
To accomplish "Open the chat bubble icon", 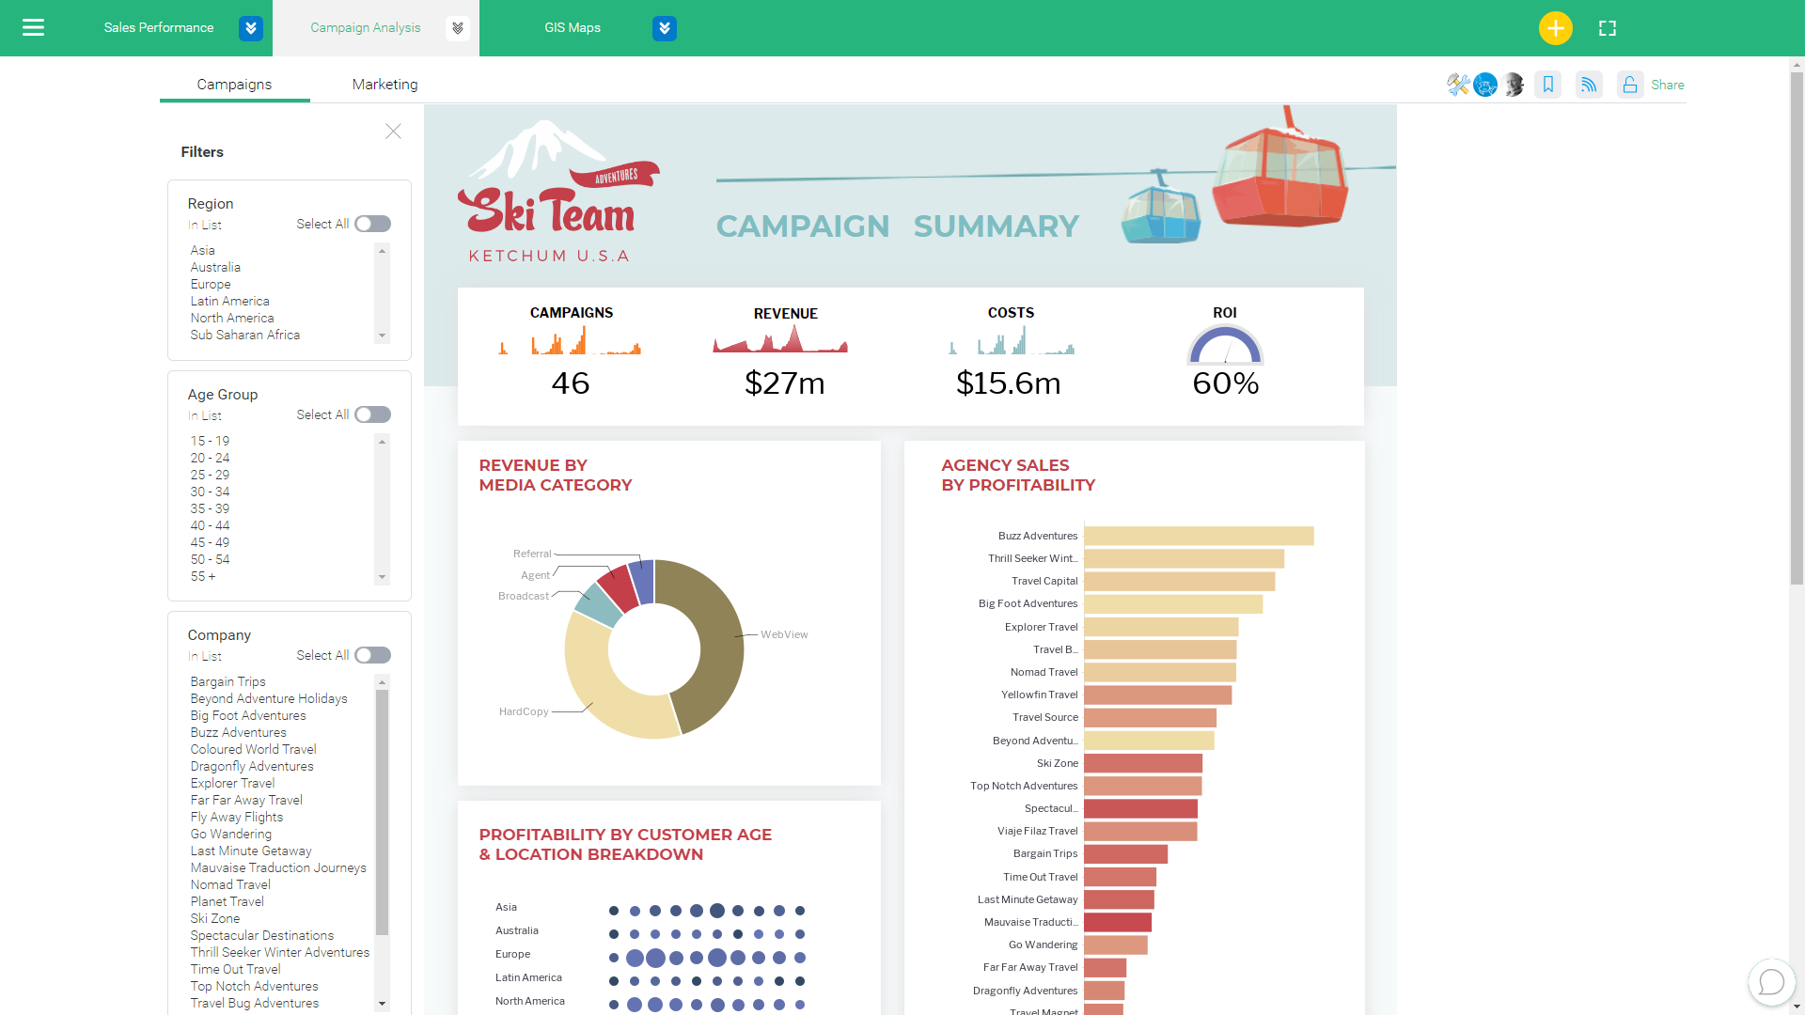I will click(1771, 982).
